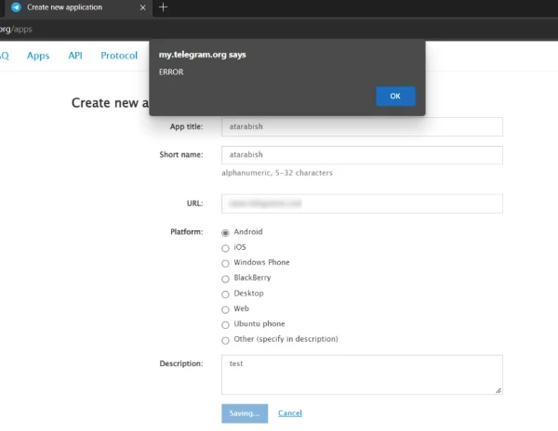Open the Protocol navigation link
The height and width of the screenshot is (431, 558).
click(119, 56)
